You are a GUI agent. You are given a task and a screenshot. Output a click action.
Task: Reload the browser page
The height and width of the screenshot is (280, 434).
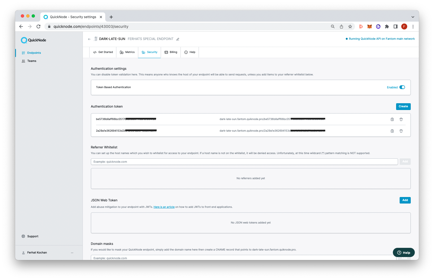(38, 26)
